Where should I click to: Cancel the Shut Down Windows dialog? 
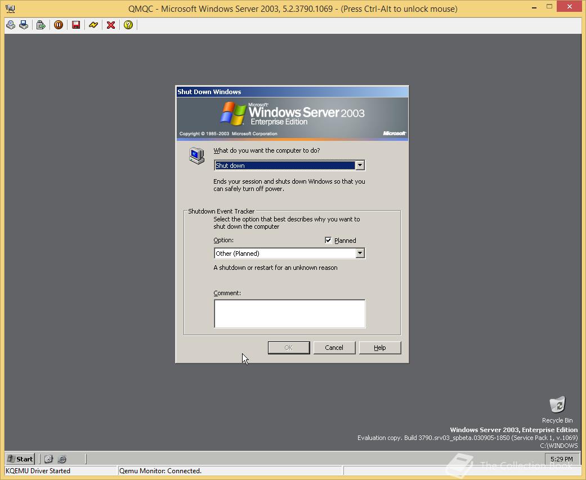[334, 348]
